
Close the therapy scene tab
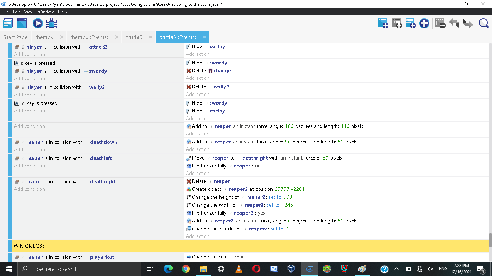click(62, 37)
